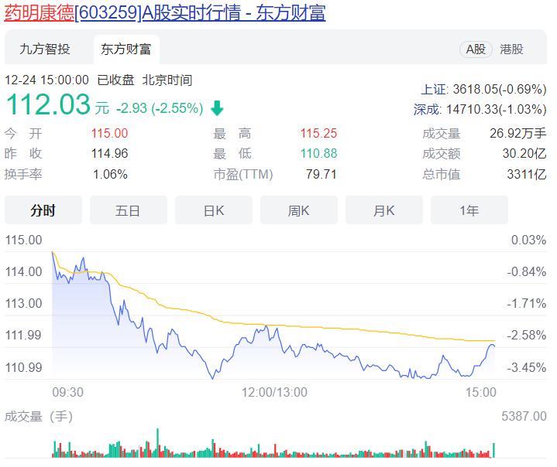The width and height of the screenshot is (557, 467).
Task: Click the 总市值 value 3311亿
Action: tap(527, 174)
